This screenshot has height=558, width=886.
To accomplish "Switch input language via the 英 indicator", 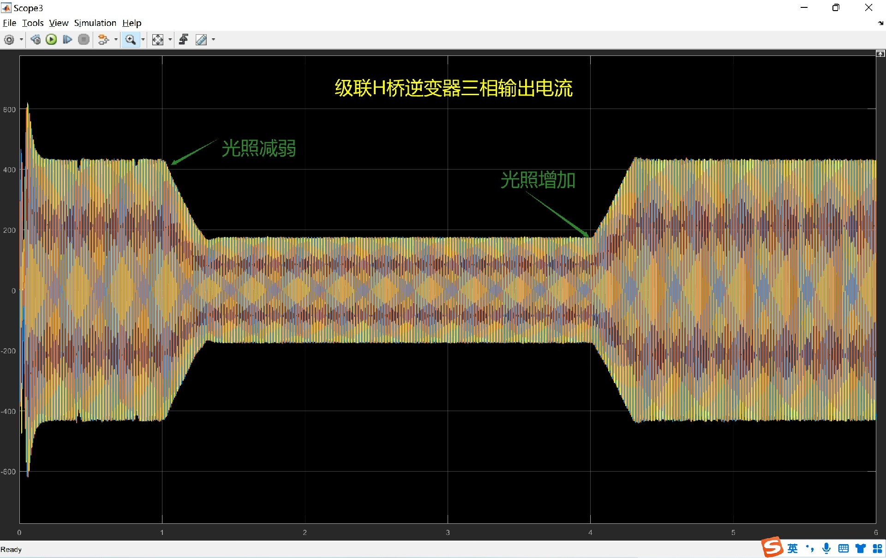I will (x=792, y=548).
